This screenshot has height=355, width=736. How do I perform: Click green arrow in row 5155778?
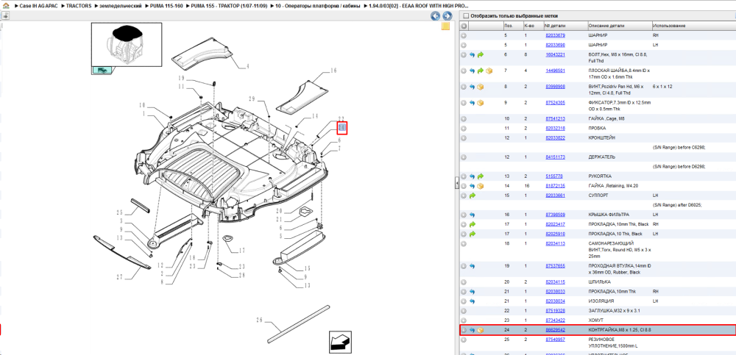[x=480, y=176]
